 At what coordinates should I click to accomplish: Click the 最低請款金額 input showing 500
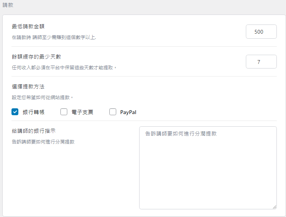[x=261, y=31]
